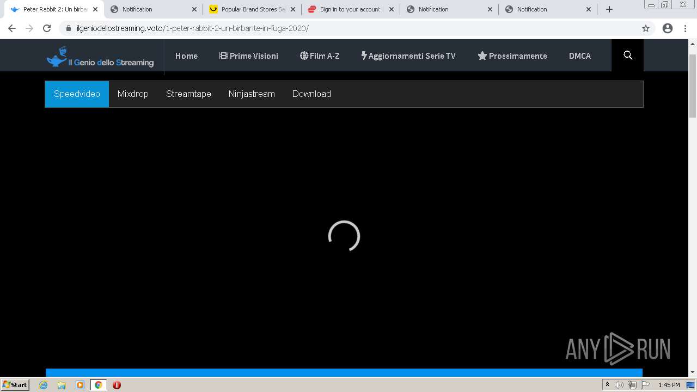Select the Streamtape player tab
697x392 pixels.
click(188, 94)
